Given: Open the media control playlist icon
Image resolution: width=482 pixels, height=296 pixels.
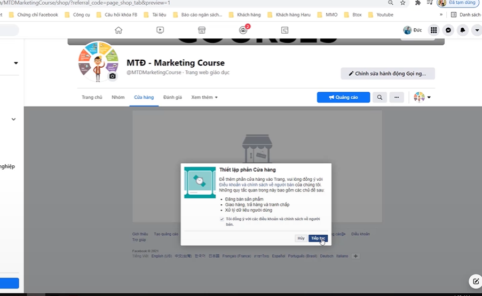Looking at the screenshot, I should (x=430, y=3).
